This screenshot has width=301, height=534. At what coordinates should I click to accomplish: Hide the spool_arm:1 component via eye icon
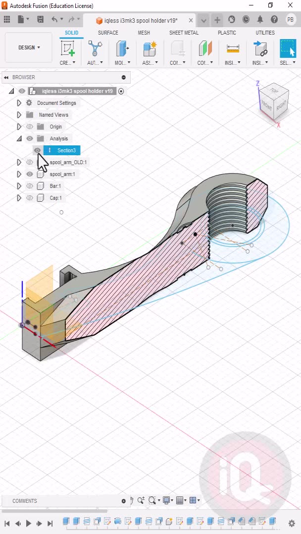[x=30, y=174]
